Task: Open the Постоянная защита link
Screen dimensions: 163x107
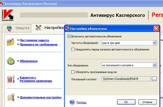Action: pyautogui.click(x=34, y=40)
